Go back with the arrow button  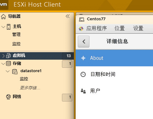click(84, 42)
